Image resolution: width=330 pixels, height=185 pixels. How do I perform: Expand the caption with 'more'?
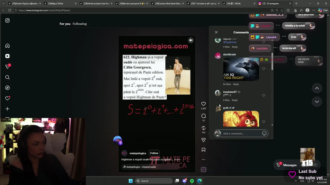pyautogui.click(x=177, y=160)
